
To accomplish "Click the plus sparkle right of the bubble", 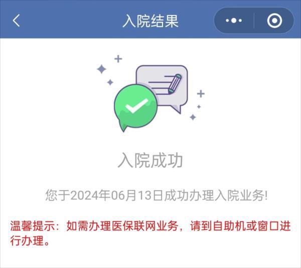I will click(x=201, y=93).
